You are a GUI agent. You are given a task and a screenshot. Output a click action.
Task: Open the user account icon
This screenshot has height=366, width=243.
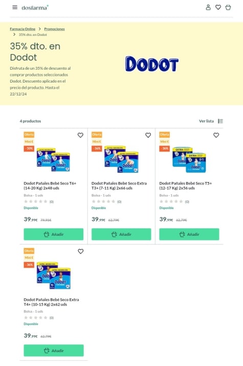[x=208, y=8]
